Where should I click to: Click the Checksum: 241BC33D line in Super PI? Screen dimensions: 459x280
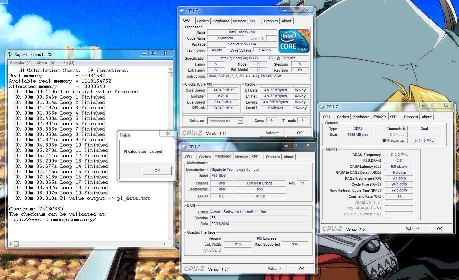pos(36,209)
